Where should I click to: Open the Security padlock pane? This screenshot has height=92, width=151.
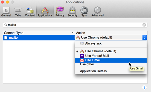pyautogui.click(x=72, y=12)
